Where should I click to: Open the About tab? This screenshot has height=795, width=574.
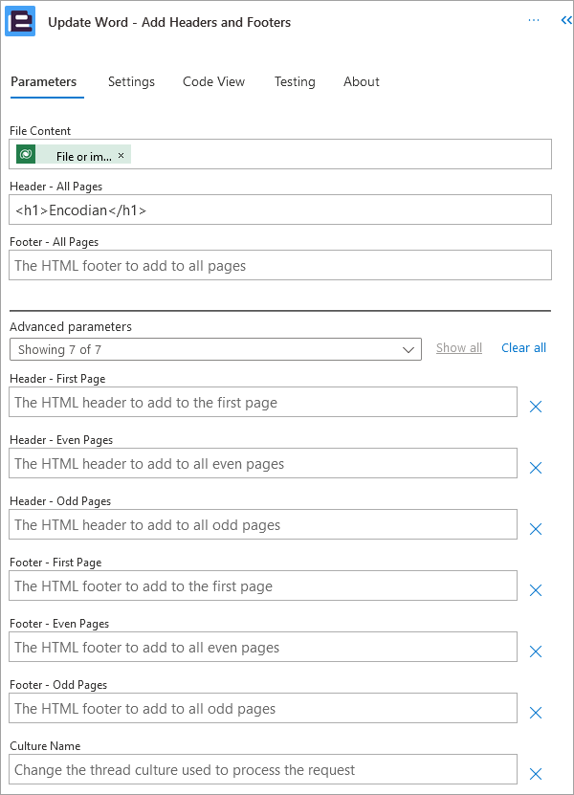pyautogui.click(x=361, y=82)
